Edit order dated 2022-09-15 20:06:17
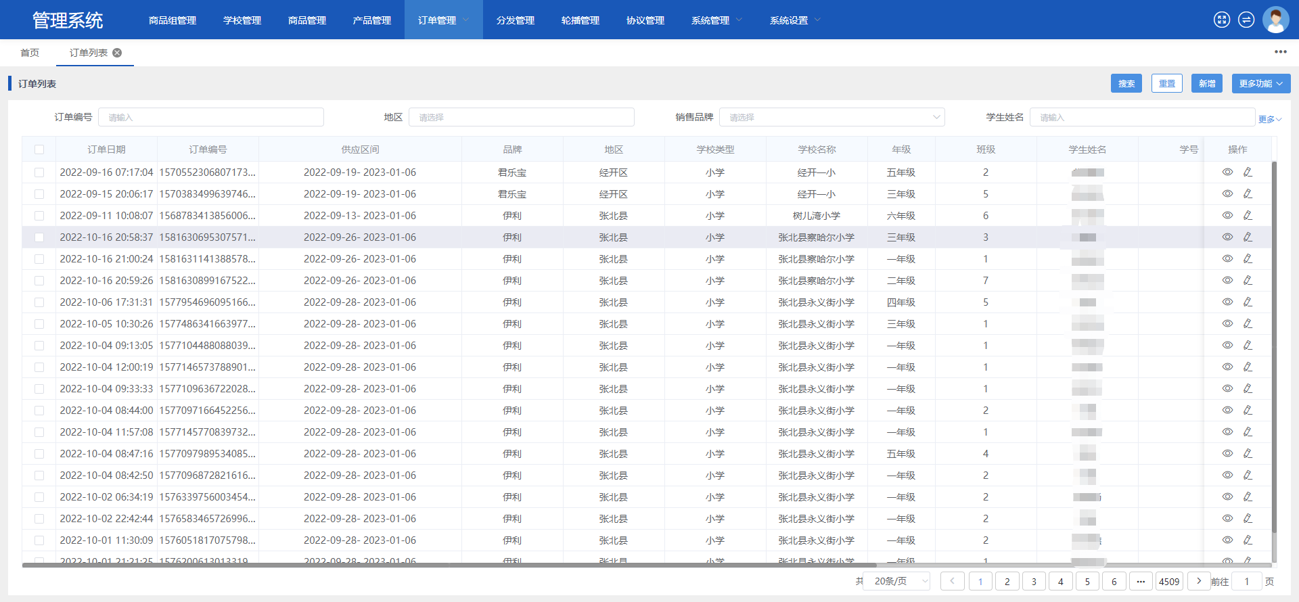This screenshot has width=1299, height=602. pyautogui.click(x=1248, y=193)
